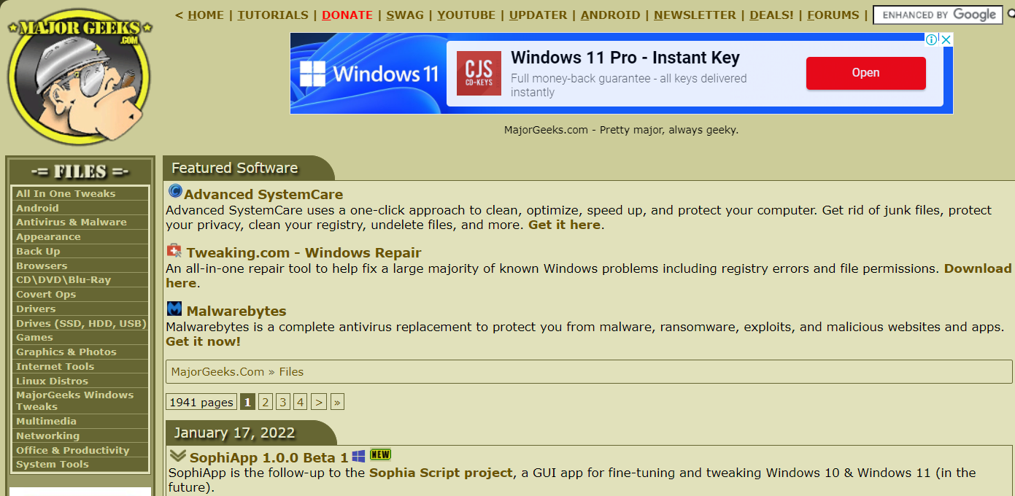This screenshot has width=1015, height=496.
Task: Click the Malwarebytes icon
Action: [x=174, y=309]
